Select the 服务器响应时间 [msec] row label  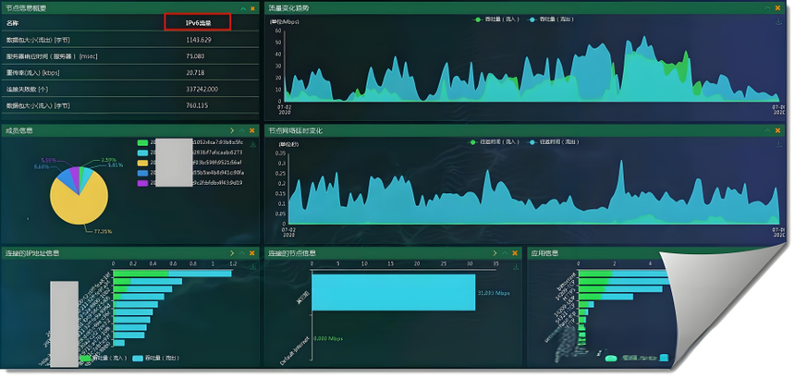[52, 56]
